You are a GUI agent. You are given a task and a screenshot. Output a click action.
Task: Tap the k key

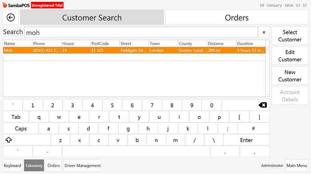[x=188, y=129]
